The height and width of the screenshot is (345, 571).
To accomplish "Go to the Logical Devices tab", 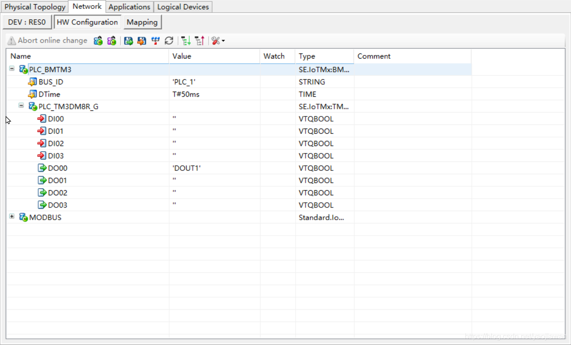I will 183,7.
